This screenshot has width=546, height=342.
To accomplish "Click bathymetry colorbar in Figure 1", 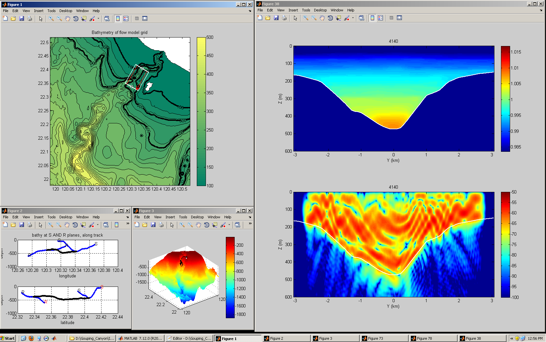I will tap(201, 111).
